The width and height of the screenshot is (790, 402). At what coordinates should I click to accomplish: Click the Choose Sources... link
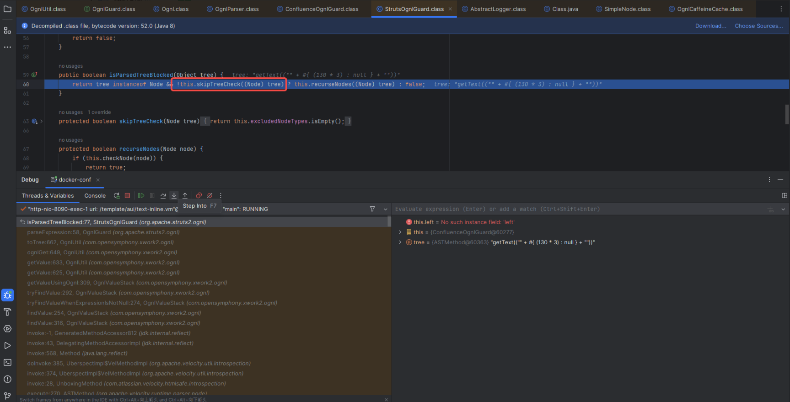pyautogui.click(x=759, y=26)
